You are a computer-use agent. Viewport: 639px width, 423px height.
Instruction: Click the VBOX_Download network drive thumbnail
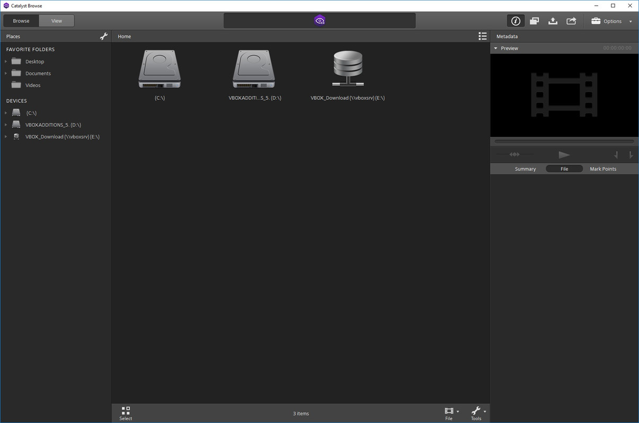(x=348, y=68)
